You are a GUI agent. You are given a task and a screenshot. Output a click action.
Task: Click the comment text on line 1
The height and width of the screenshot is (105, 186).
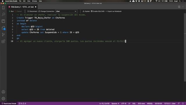point(51,15)
